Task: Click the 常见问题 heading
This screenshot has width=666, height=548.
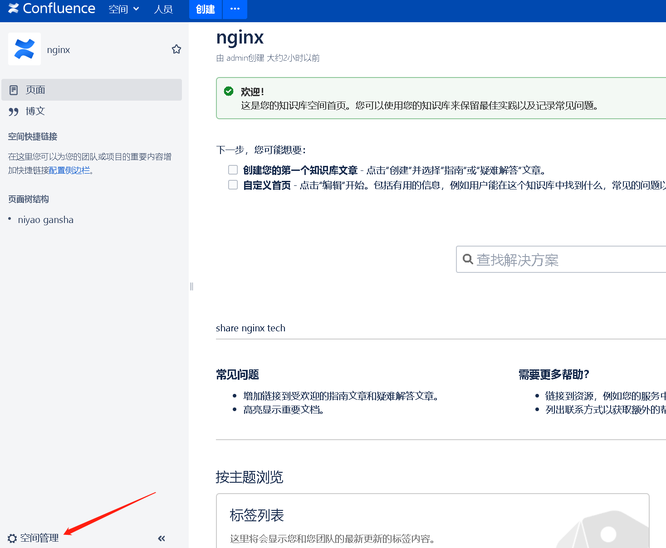Action: tap(237, 374)
